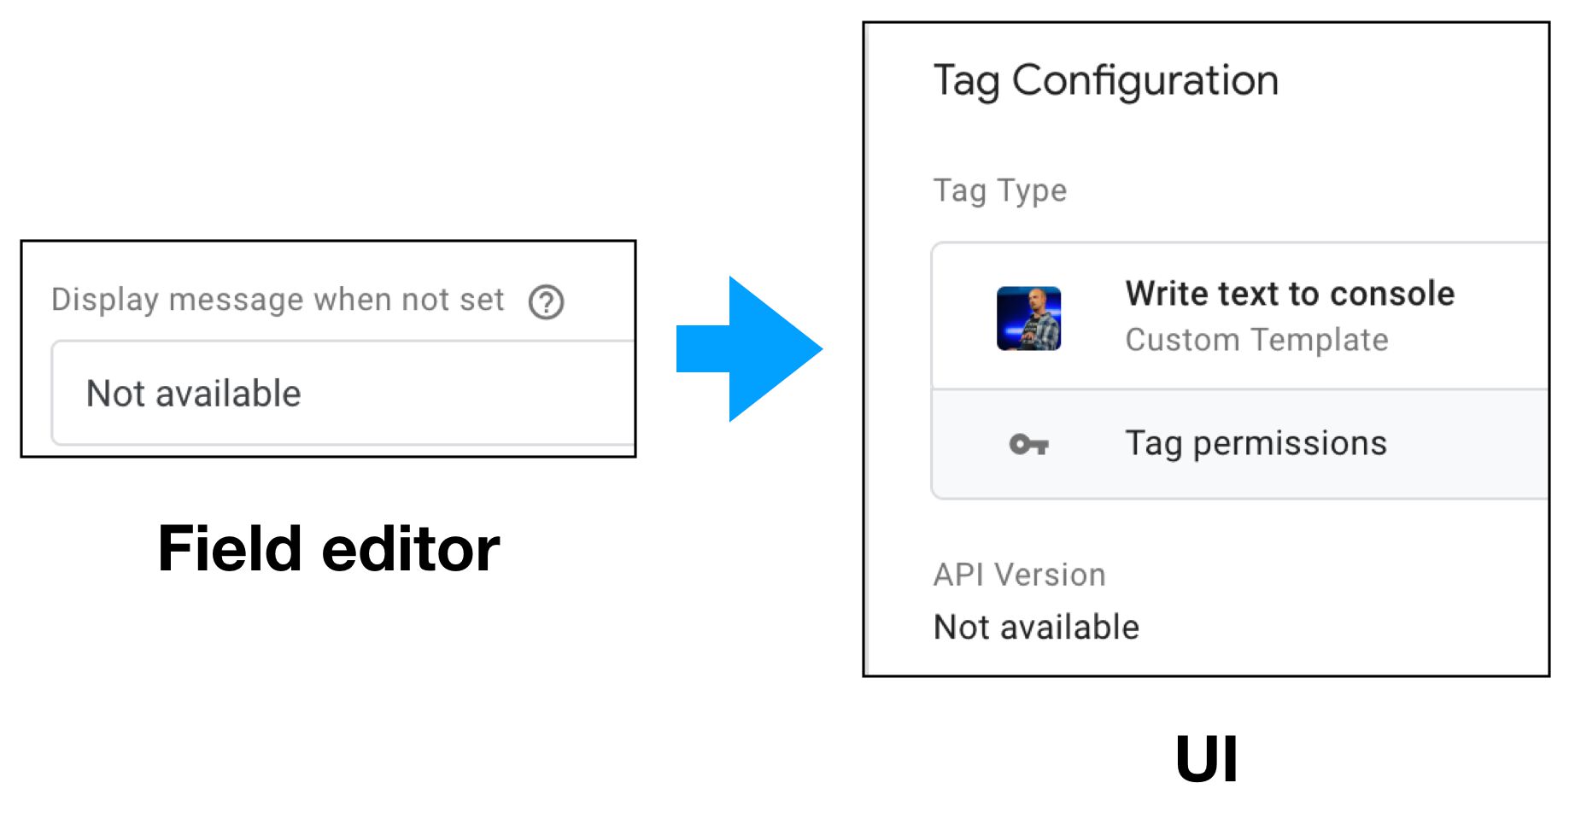Click the help question mark icon

(546, 301)
